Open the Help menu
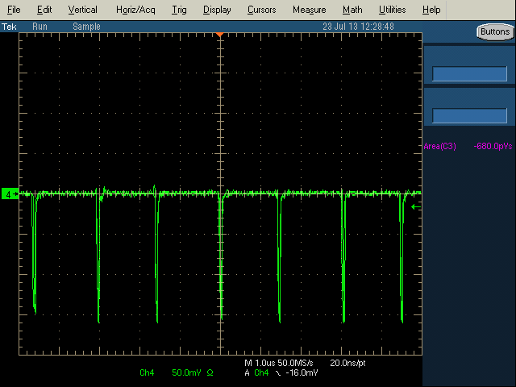 [x=431, y=10]
